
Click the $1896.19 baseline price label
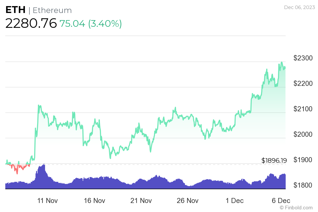pos(274,160)
